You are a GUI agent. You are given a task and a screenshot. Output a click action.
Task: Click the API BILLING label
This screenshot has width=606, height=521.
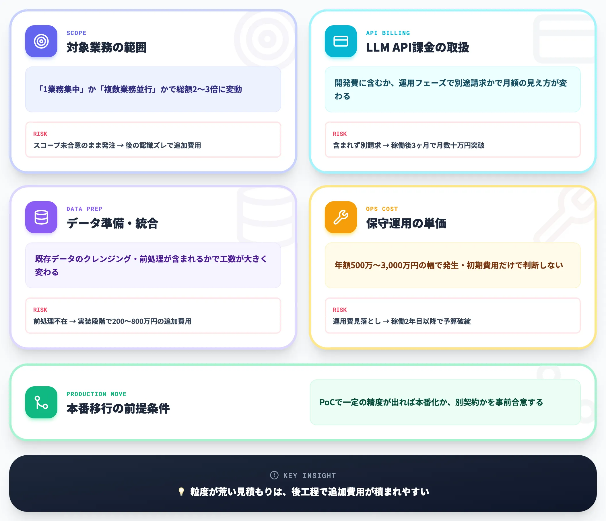388,33
